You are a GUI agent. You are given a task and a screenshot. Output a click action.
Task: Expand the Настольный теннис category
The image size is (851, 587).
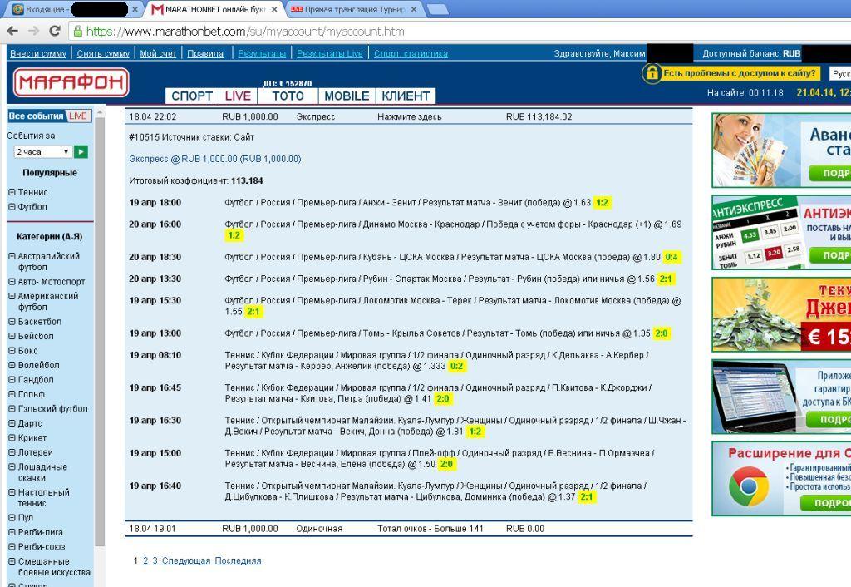(x=12, y=492)
